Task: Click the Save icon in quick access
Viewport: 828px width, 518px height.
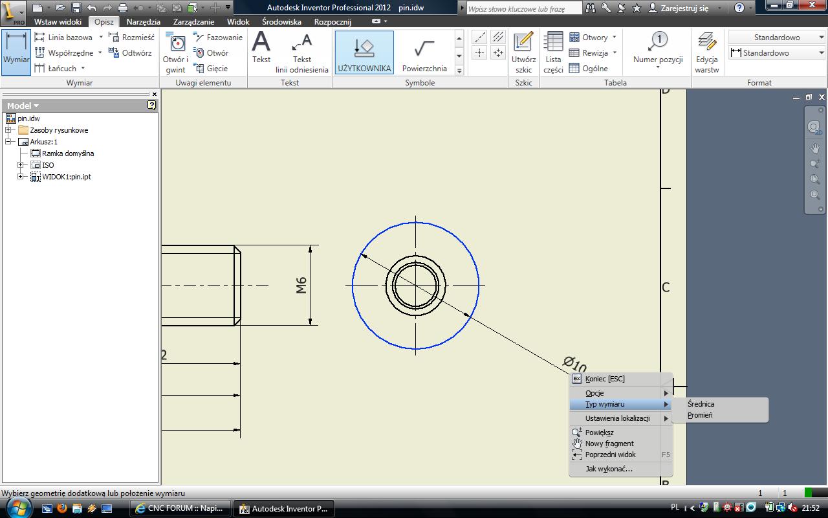Action: 76,8
